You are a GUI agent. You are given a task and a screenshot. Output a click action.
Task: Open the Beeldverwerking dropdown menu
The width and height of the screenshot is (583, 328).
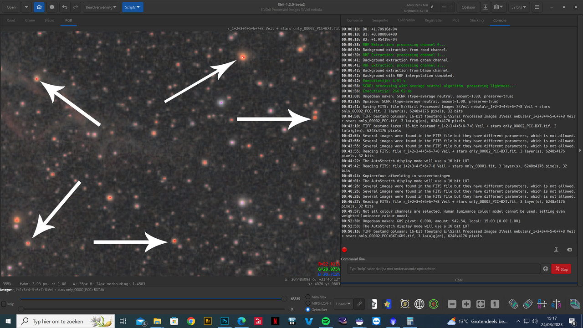point(101,7)
